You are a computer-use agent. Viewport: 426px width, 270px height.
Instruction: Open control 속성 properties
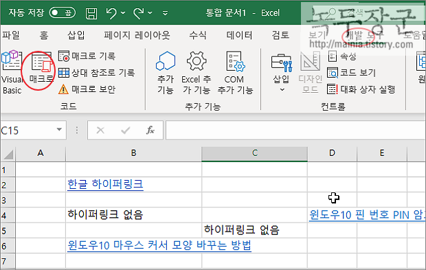[x=342, y=56]
